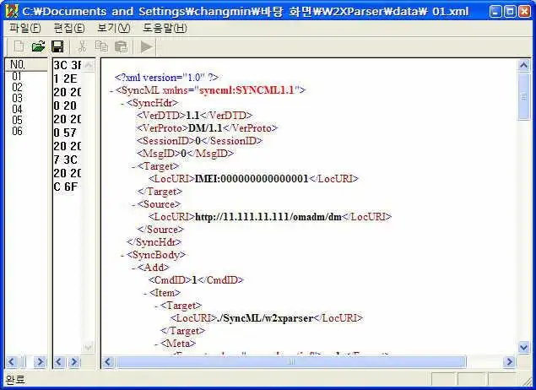Click the xml version declaration line
The height and width of the screenshot is (390, 536).
pos(166,78)
